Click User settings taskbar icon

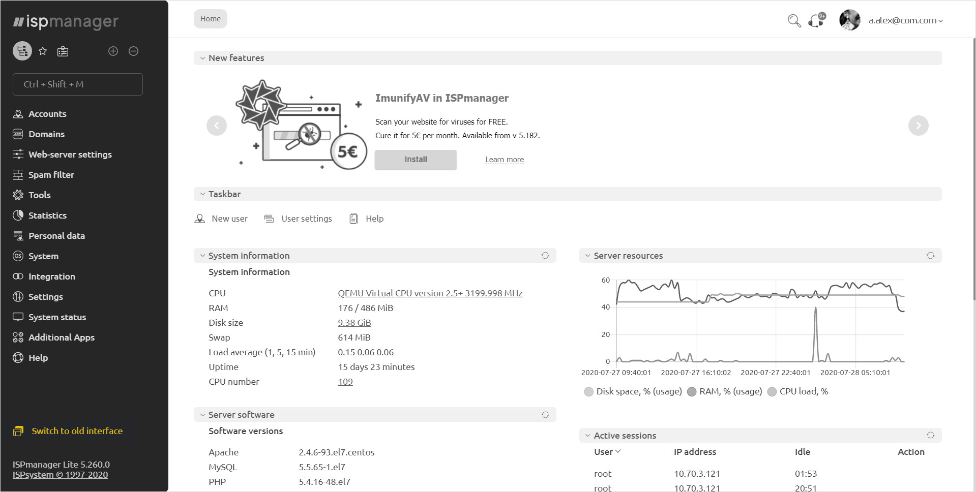click(x=269, y=219)
